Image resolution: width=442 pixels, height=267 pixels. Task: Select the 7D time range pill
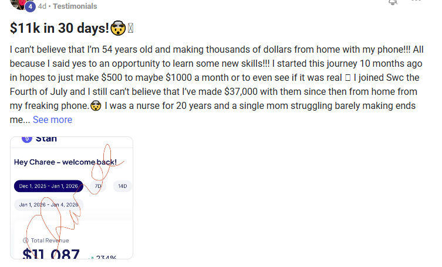point(98,186)
